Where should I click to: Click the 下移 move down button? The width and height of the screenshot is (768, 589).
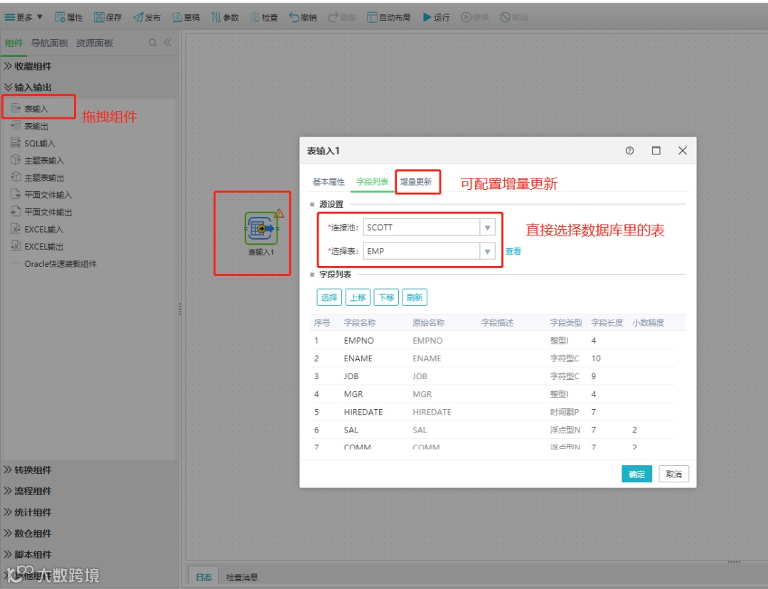click(386, 297)
